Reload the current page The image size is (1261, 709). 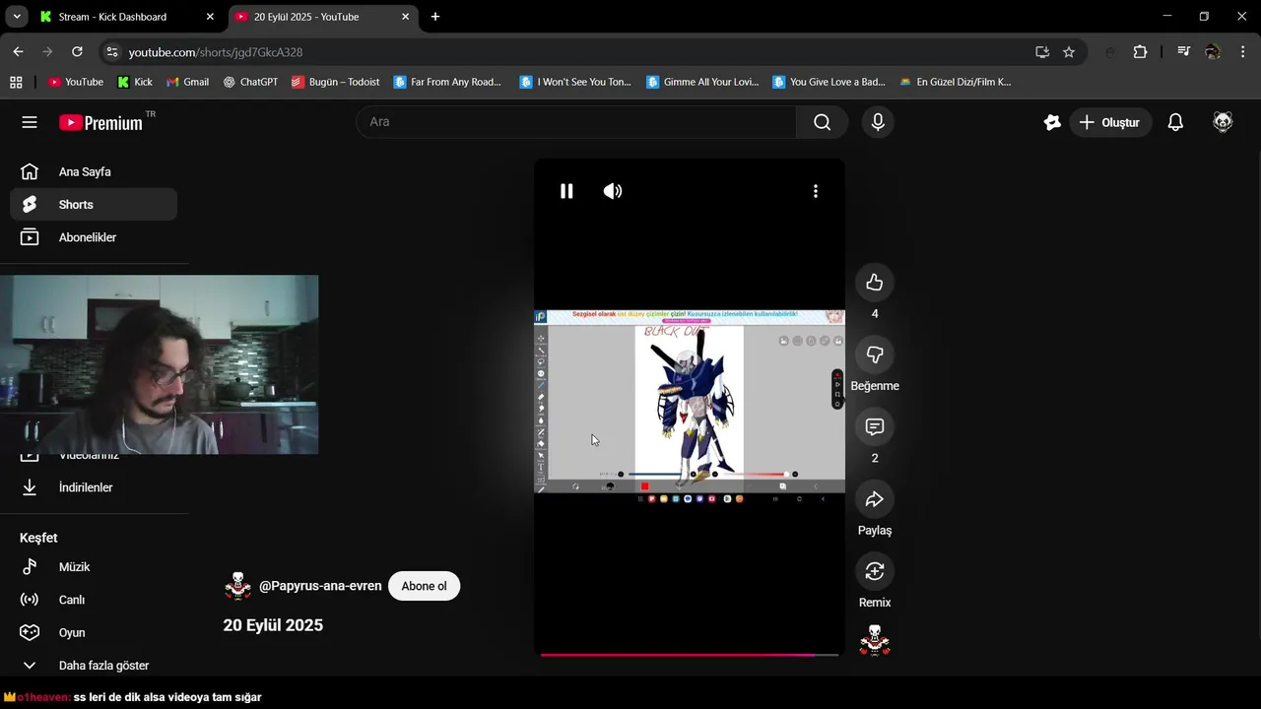point(77,52)
